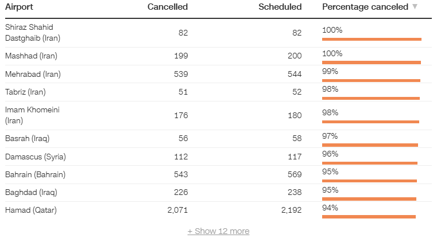
Task: Select the Shiraz Shahid Dastghaib airport row
Action: pos(33,33)
